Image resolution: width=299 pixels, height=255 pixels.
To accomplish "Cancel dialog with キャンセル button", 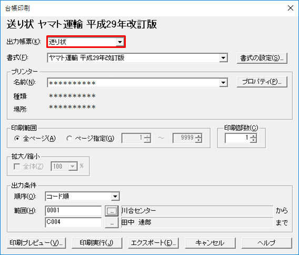I will (210, 243).
